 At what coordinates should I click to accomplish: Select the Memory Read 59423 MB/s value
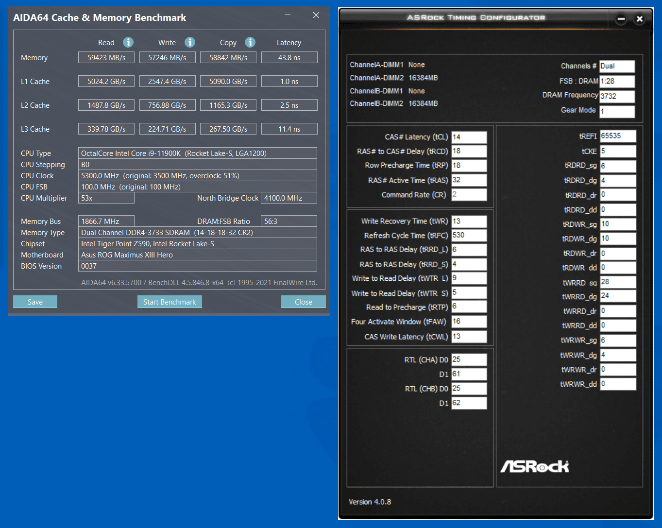(106, 57)
